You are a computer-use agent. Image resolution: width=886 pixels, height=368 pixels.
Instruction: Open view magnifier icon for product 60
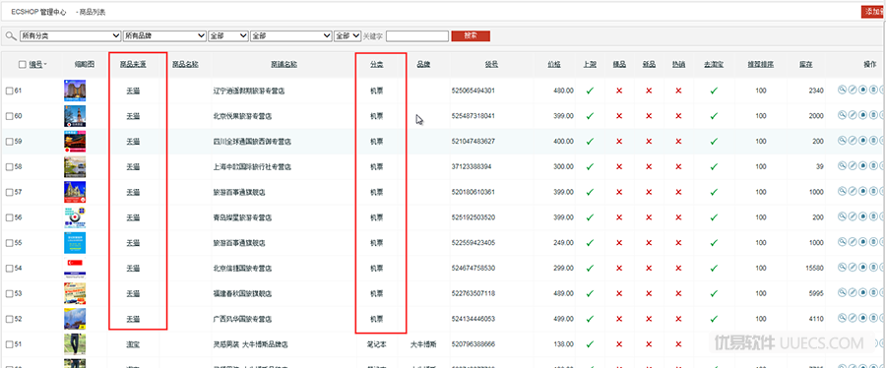[842, 115]
